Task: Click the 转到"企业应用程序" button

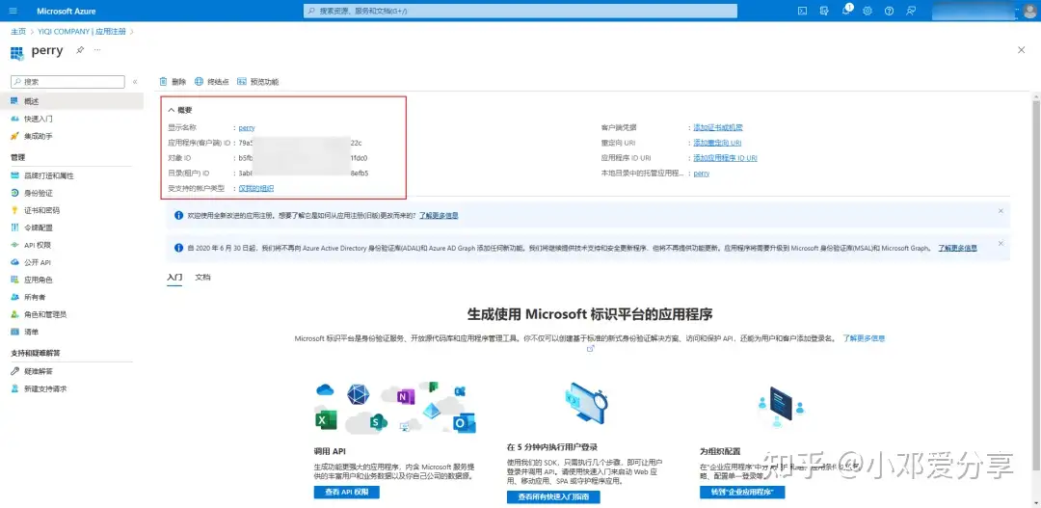Action: [x=742, y=492]
